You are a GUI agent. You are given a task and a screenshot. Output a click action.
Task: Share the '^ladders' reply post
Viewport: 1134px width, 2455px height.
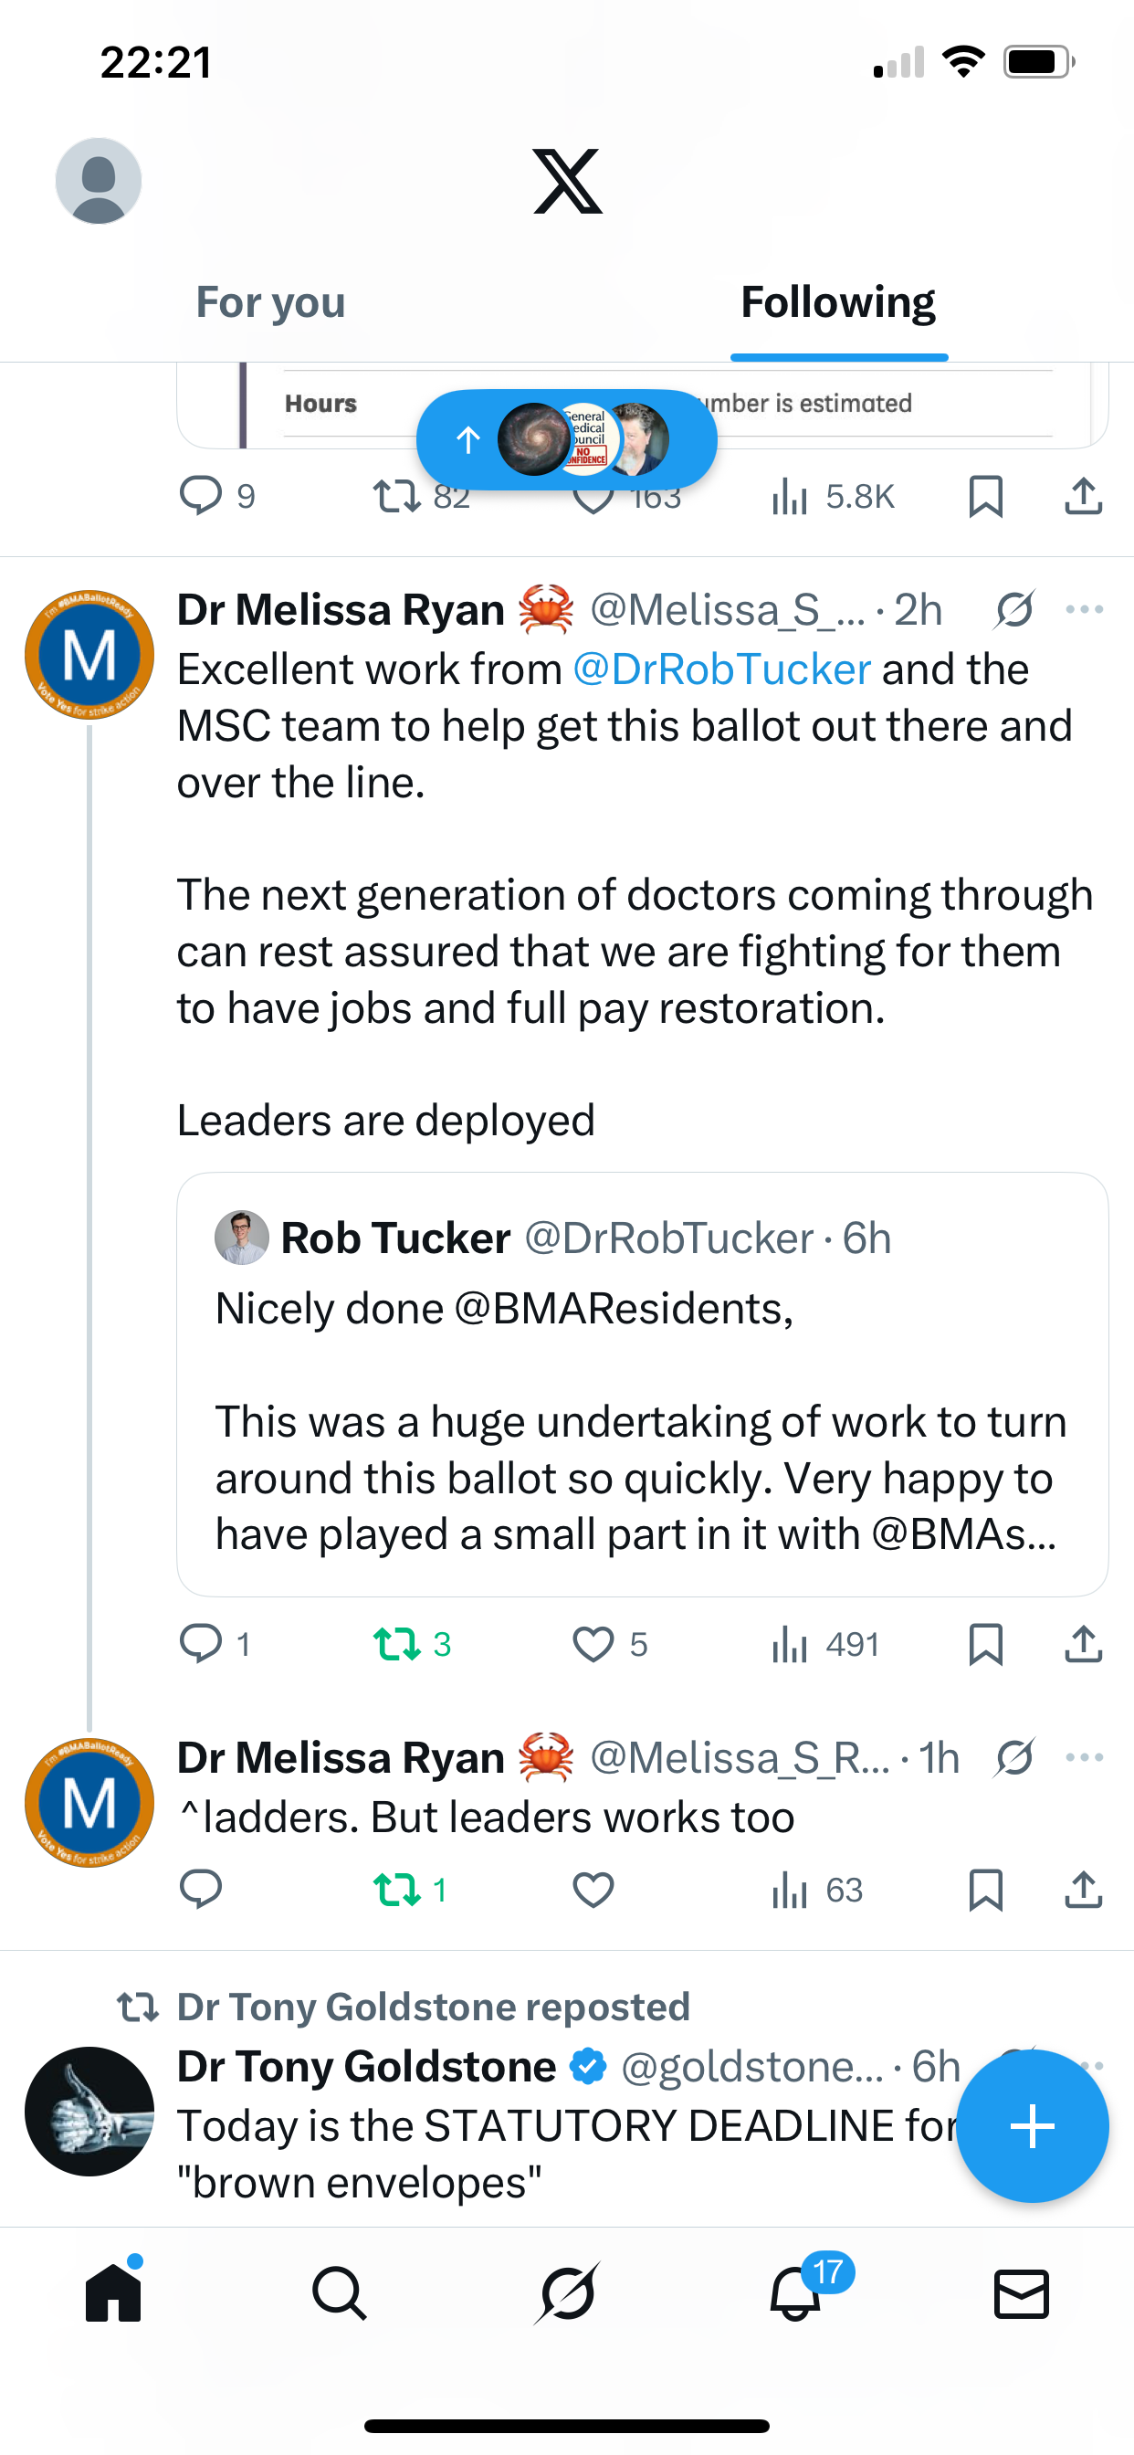pos(1084,1889)
